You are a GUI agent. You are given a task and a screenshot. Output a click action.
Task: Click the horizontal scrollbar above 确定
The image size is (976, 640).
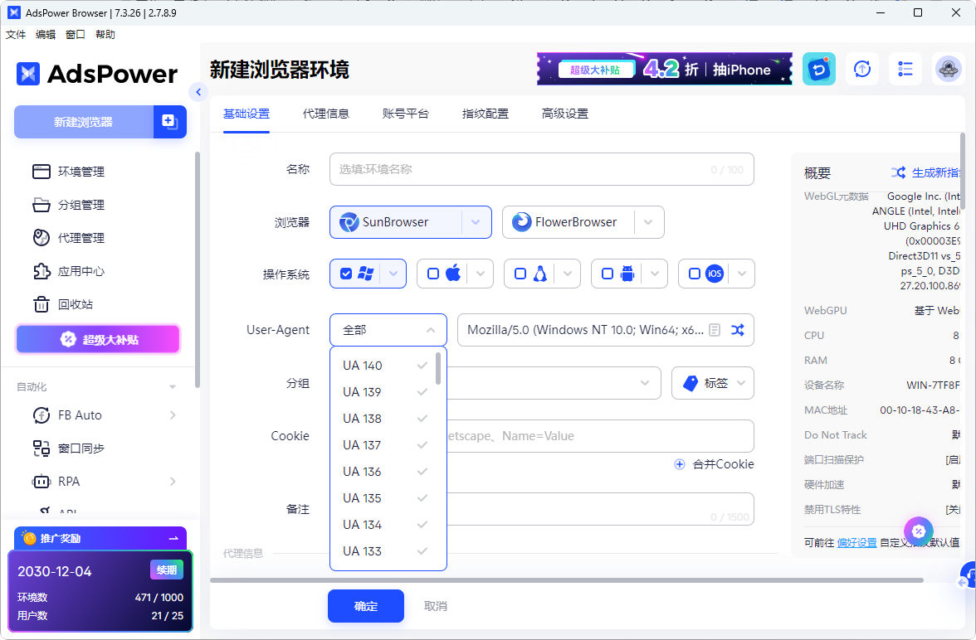[566, 580]
